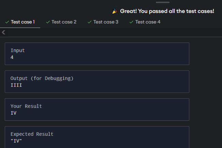Click the result value IV under Your Result

point(14,113)
